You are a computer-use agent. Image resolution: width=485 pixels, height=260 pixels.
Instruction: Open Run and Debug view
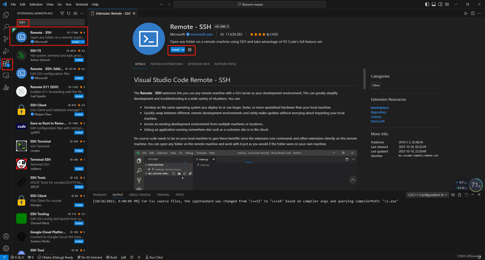(6, 51)
